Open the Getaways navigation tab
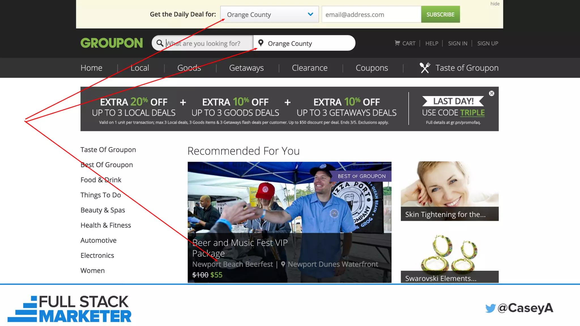 [246, 68]
